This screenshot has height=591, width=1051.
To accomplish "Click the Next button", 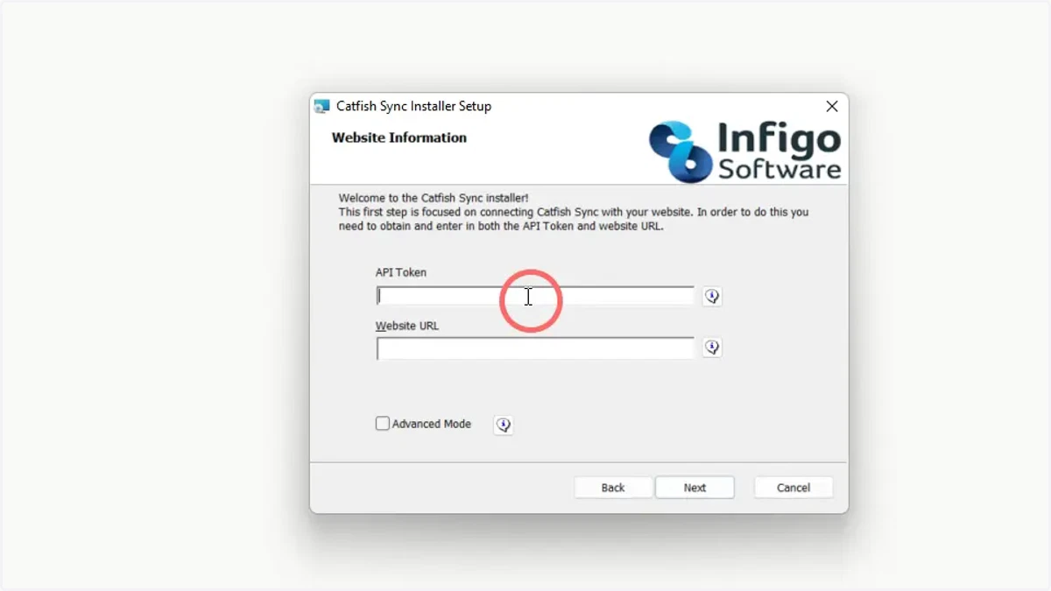I will pyautogui.click(x=695, y=488).
